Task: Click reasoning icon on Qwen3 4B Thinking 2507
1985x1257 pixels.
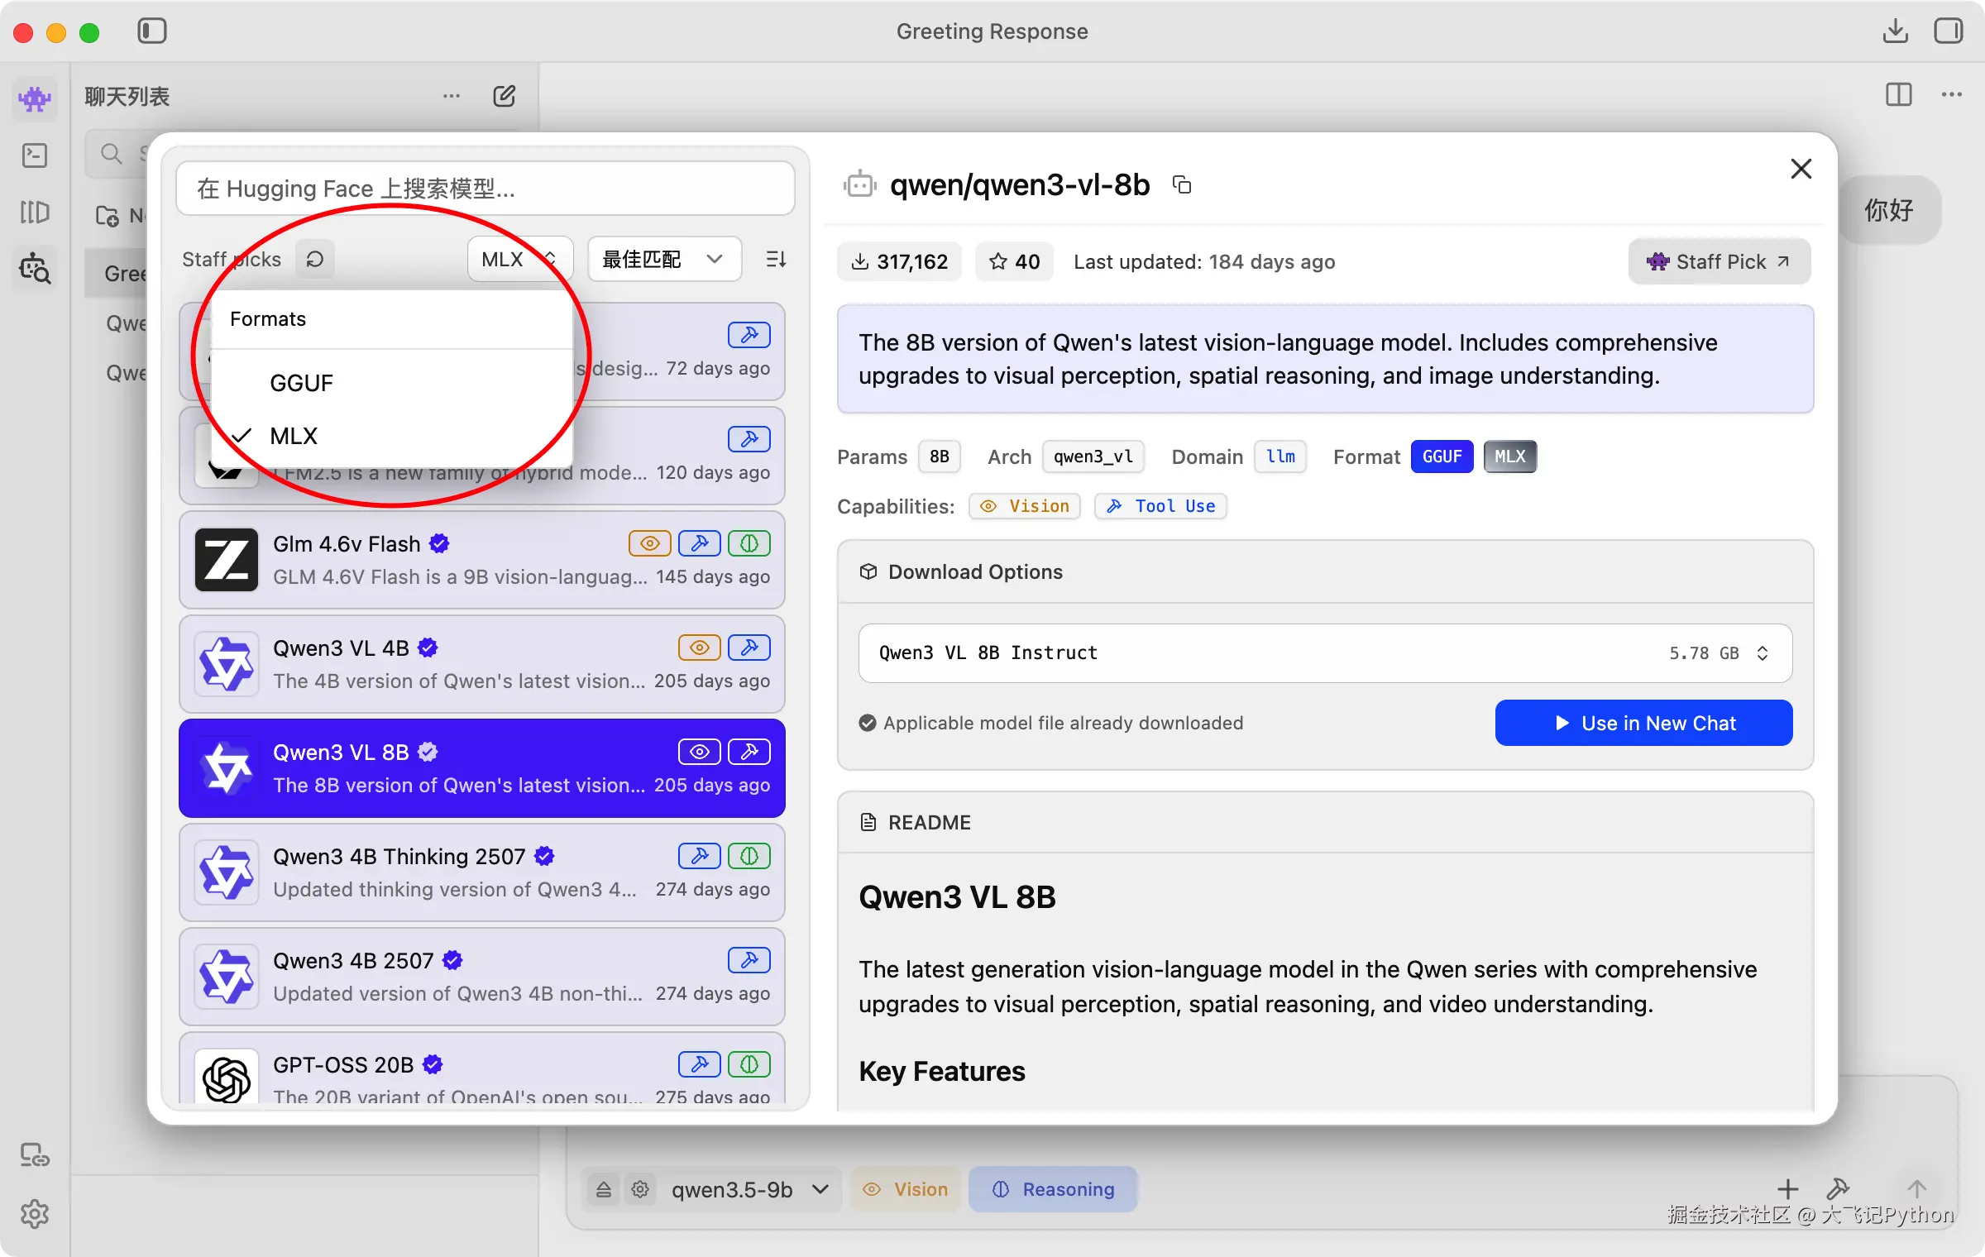Action: pyautogui.click(x=749, y=856)
